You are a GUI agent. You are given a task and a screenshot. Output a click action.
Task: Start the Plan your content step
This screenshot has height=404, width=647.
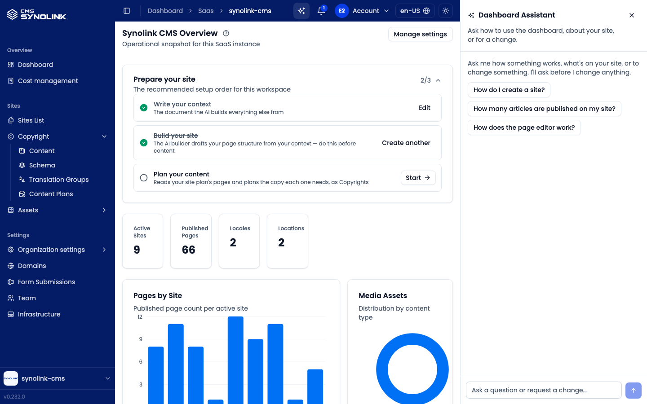point(418,178)
